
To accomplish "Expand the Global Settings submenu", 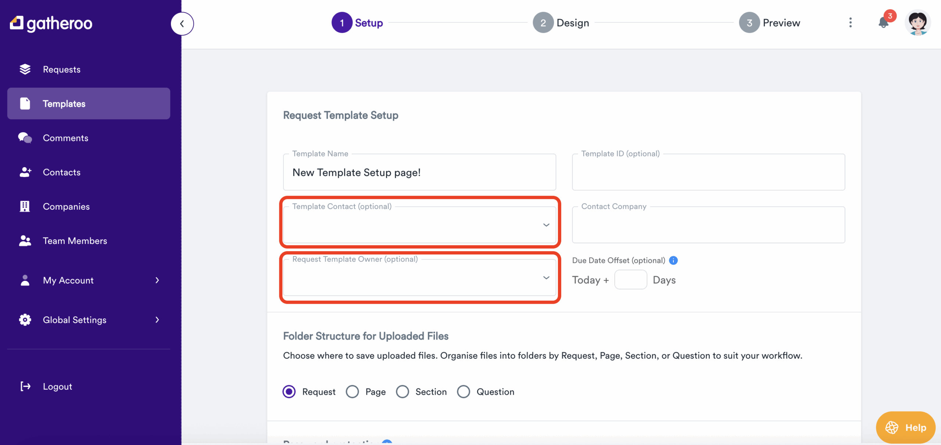I will pyautogui.click(x=157, y=320).
